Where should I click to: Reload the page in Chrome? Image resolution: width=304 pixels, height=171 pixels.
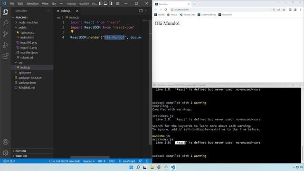click(166, 9)
